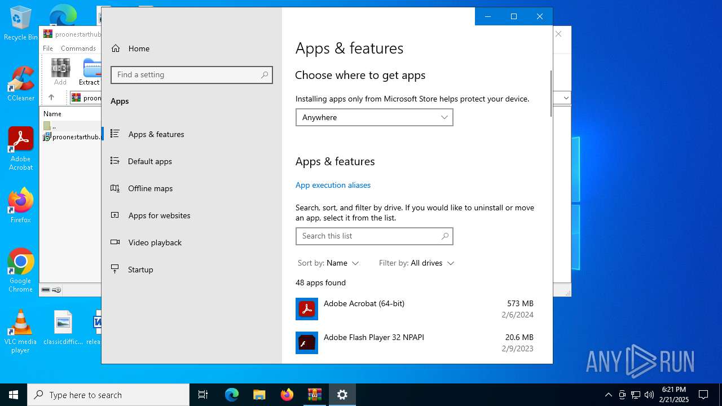Screen dimensions: 722x406
Task: Click the drive icon in WinRAR status bar
Action: tap(46, 290)
